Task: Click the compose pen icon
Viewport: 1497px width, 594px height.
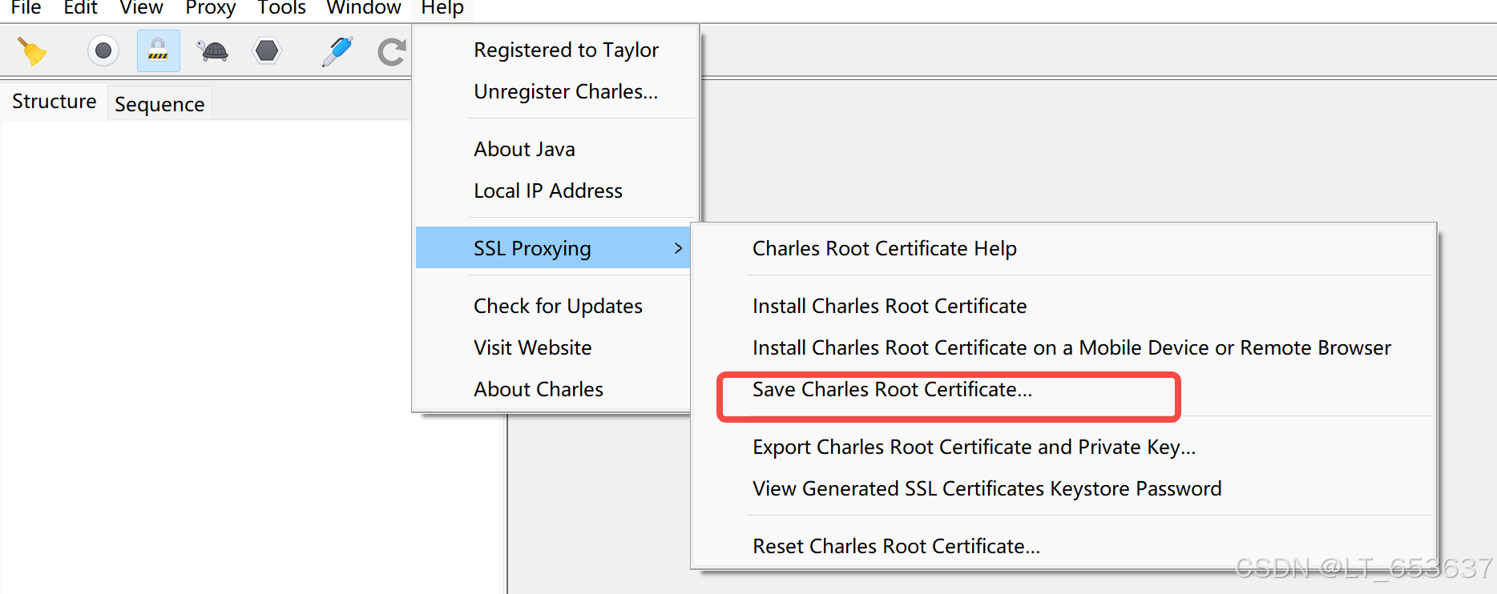Action: (337, 51)
